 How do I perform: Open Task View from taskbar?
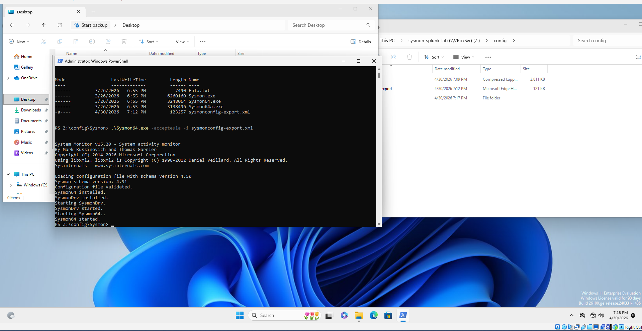(x=329, y=315)
